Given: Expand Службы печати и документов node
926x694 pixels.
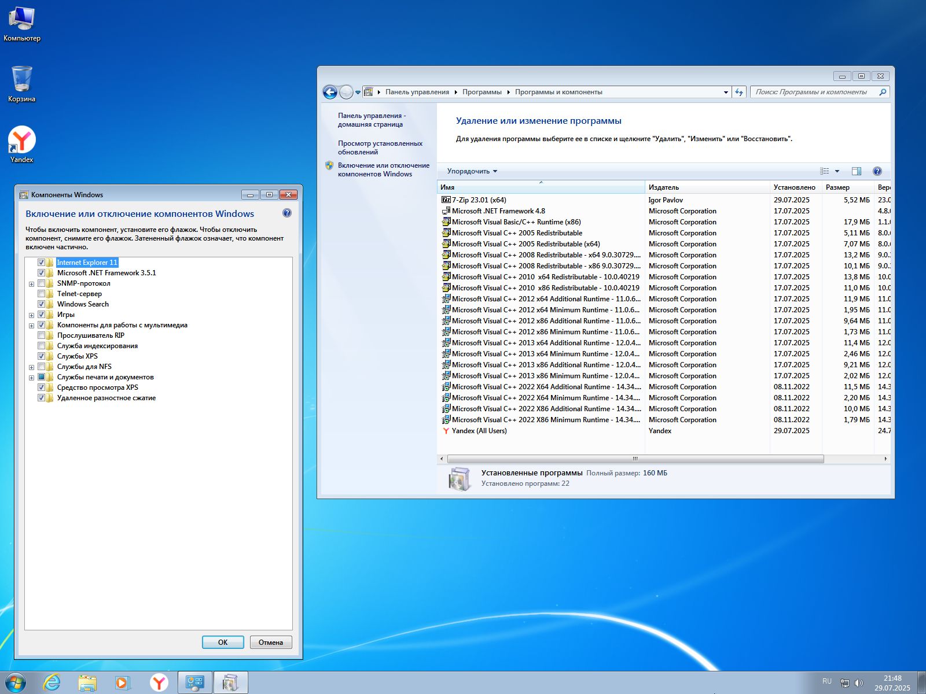Looking at the screenshot, I should click(31, 378).
